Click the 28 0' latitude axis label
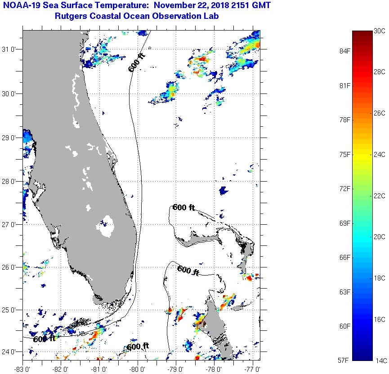 (x=11, y=181)
